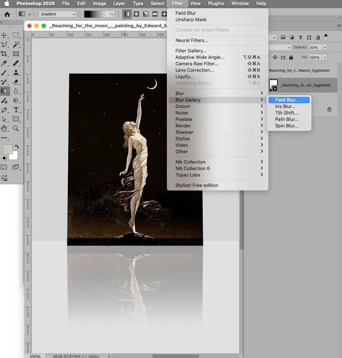
Task: Choose Path Blur... from submenu
Action: tap(289, 119)
